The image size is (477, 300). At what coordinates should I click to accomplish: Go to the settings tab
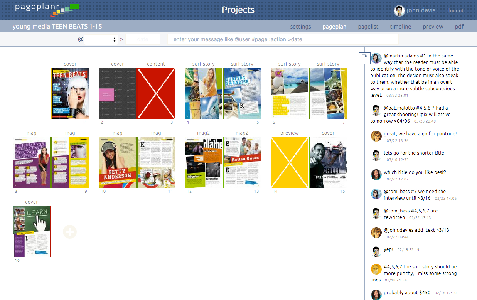click(x=300, y=27)
